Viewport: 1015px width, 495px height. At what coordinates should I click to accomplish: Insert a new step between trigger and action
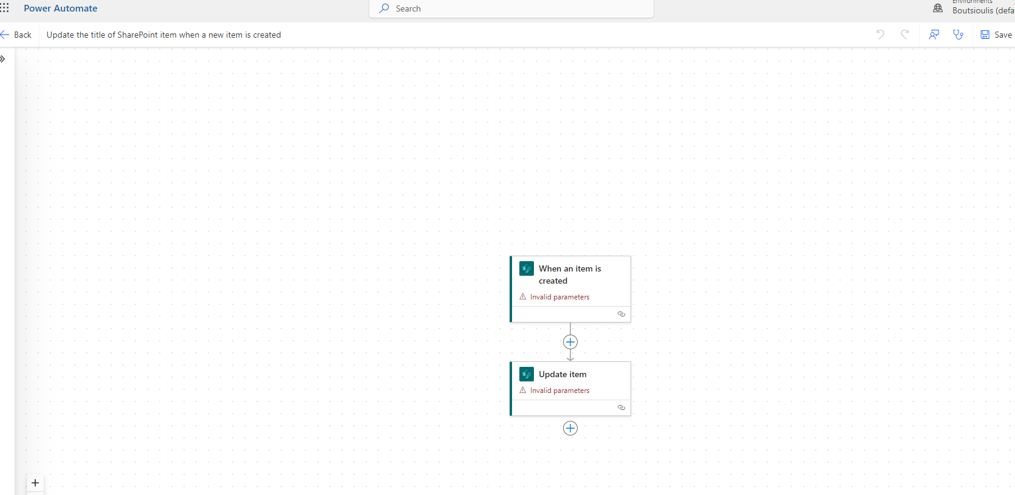coord(570,342)
